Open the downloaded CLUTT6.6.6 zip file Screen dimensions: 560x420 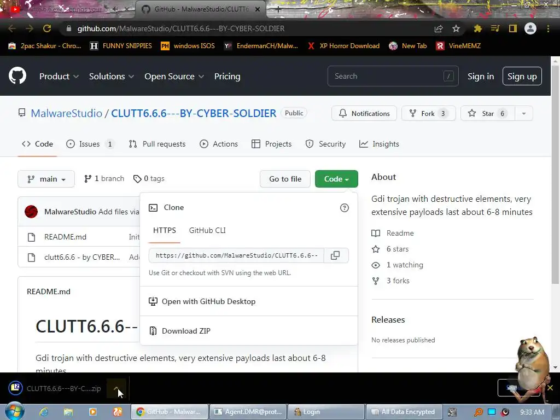(x=55, y=388)
